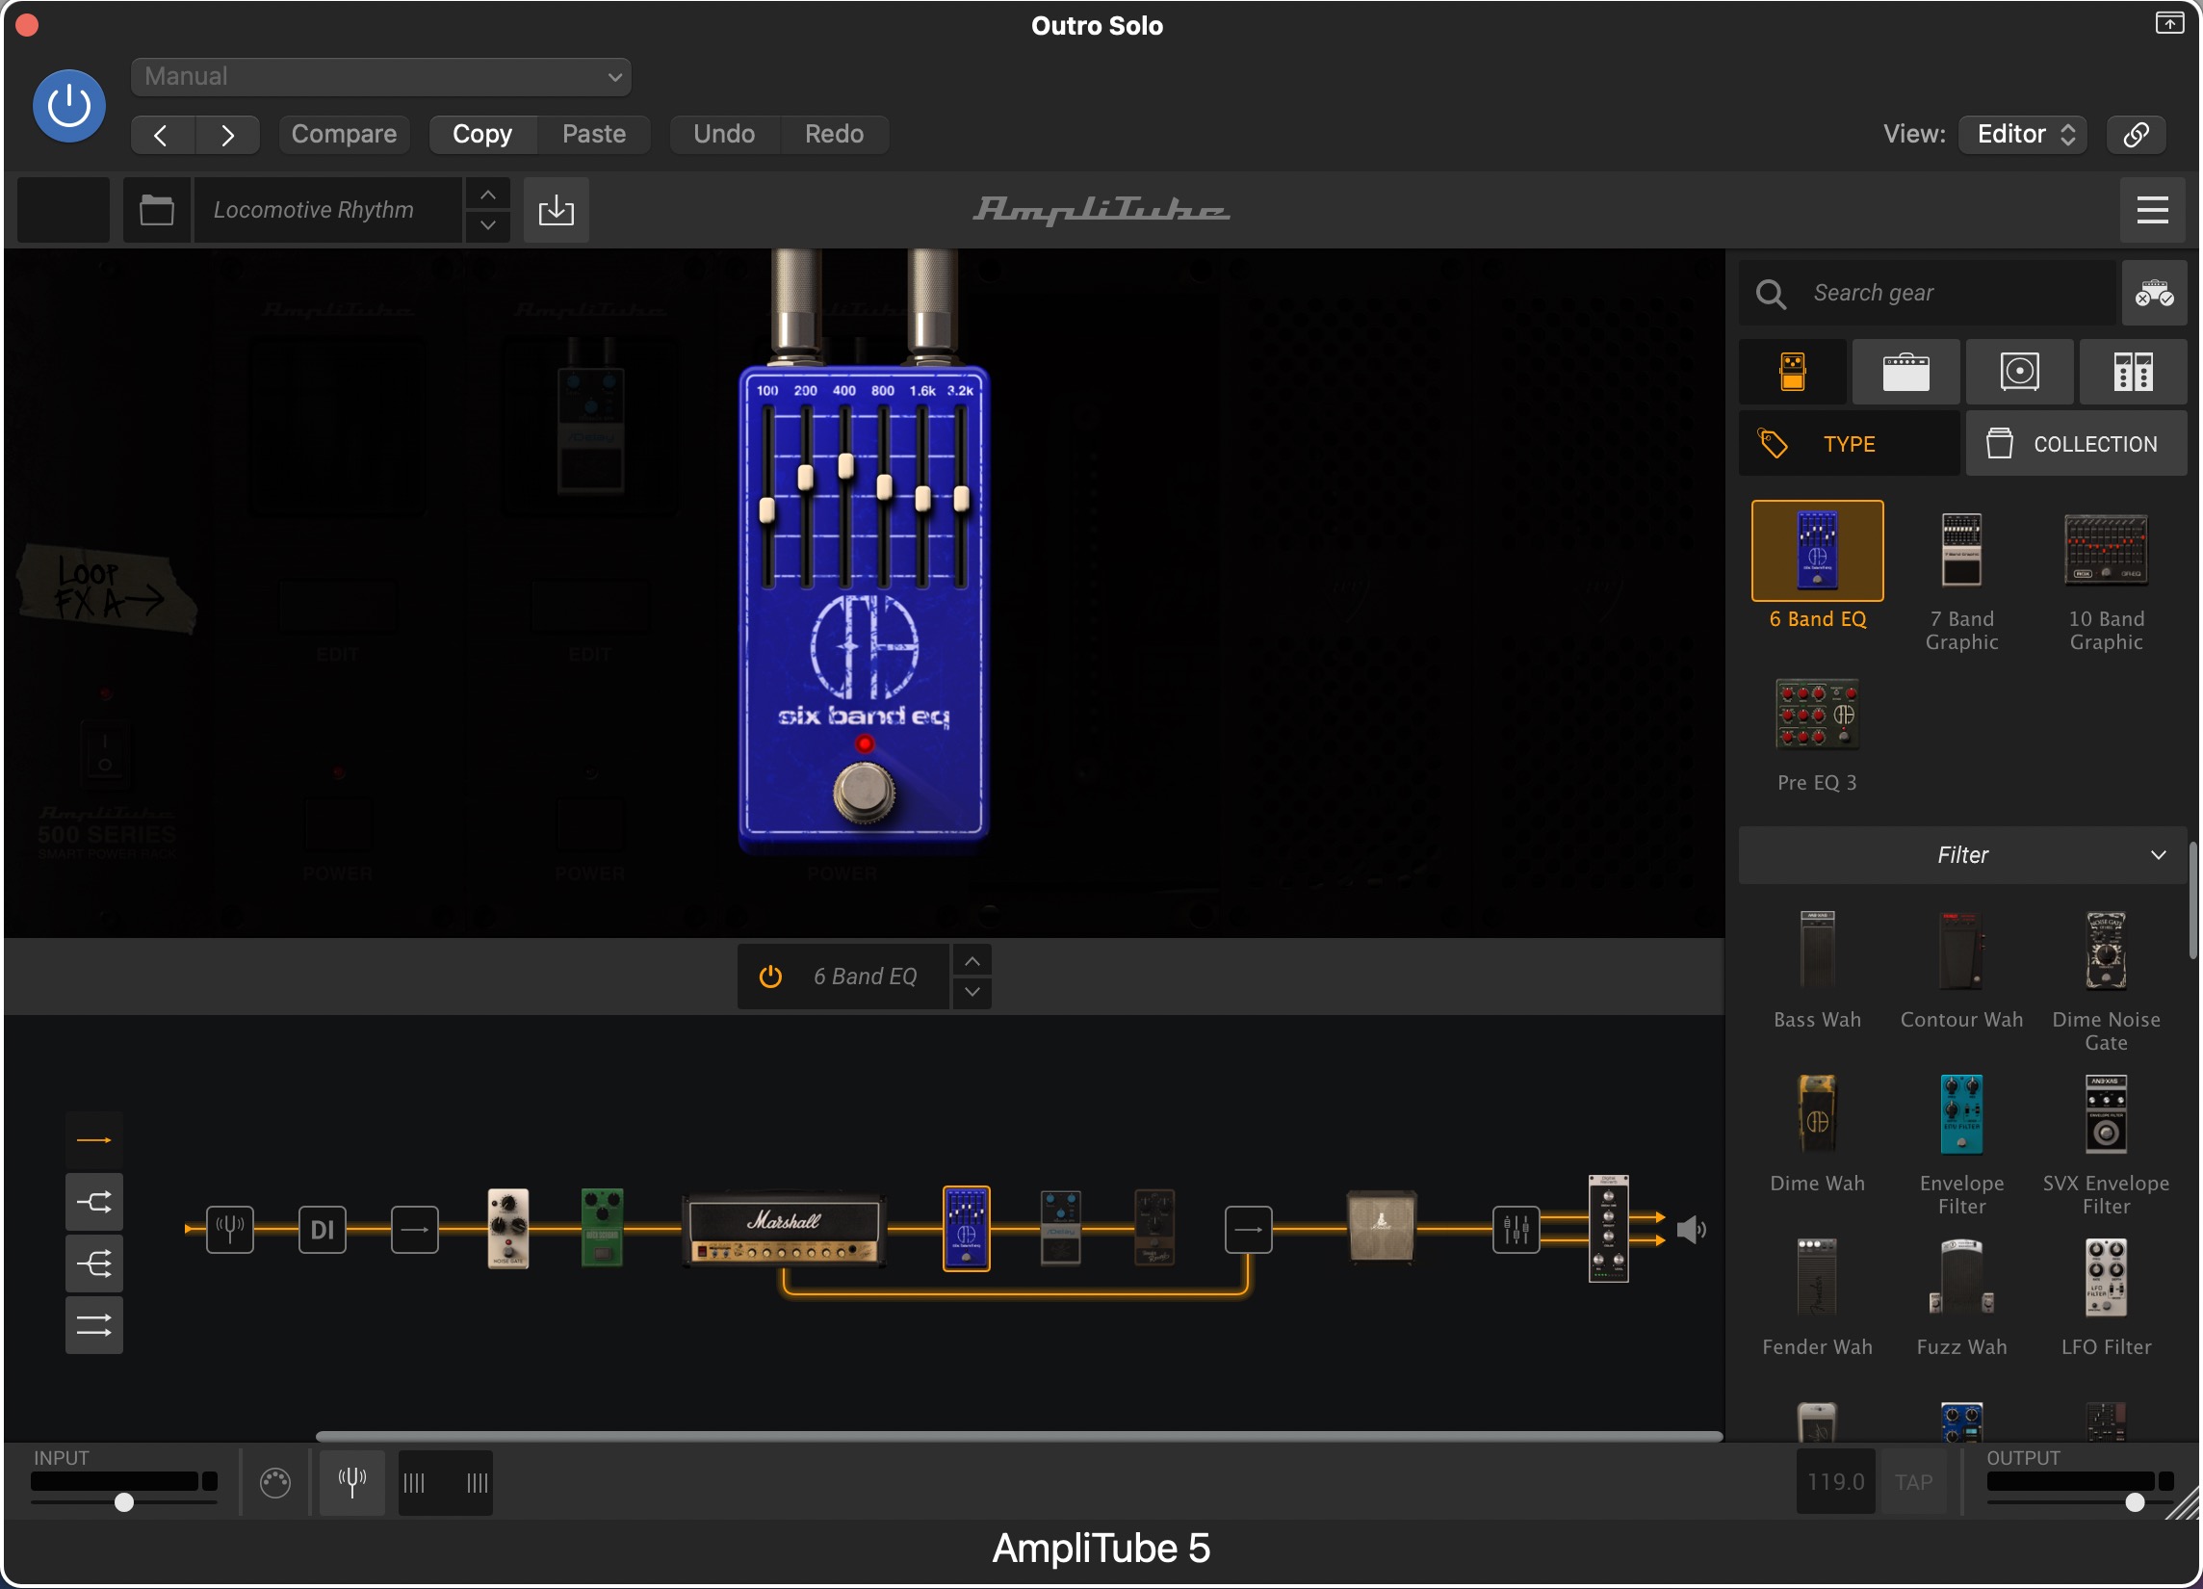Choose the single serial chain routing
The width and height of the screenshot is (2203, 1589).
point(94,1140)
